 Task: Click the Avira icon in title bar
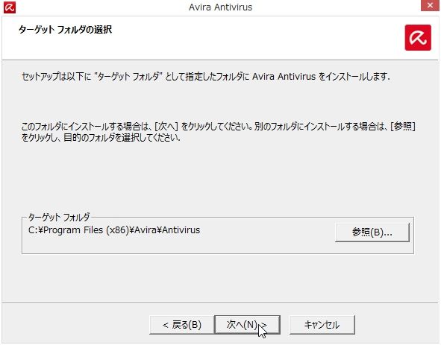tap(9, 7)
